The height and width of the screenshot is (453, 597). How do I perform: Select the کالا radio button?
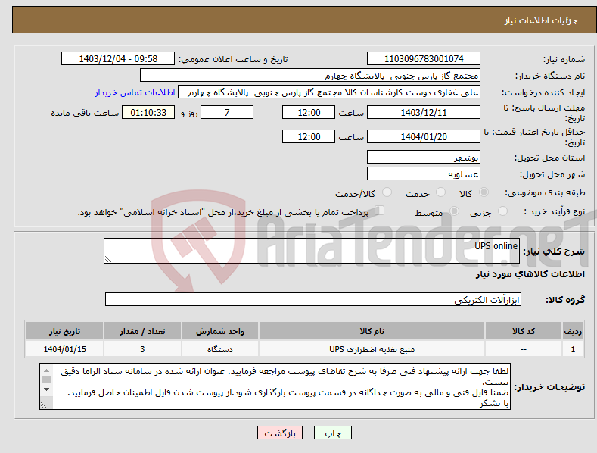coord(484,192)
